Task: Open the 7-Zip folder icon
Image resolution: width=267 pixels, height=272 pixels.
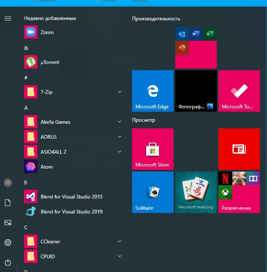Action: [31, 92]
